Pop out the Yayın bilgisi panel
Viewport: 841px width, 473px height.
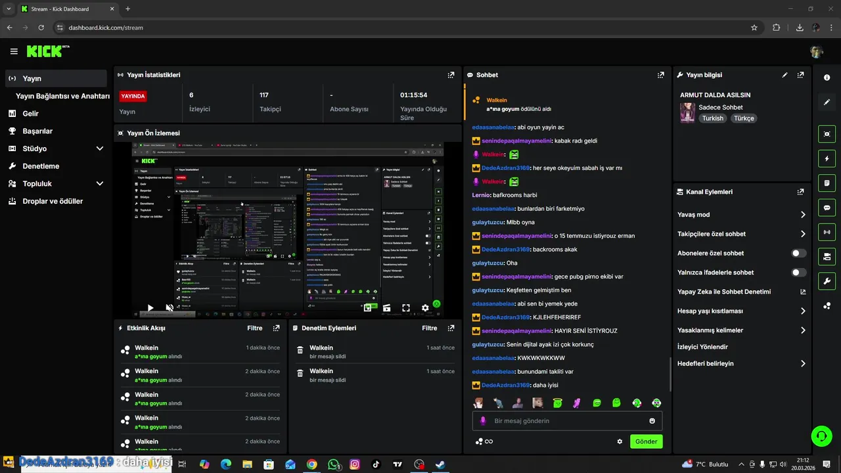[x=800, y=75]
